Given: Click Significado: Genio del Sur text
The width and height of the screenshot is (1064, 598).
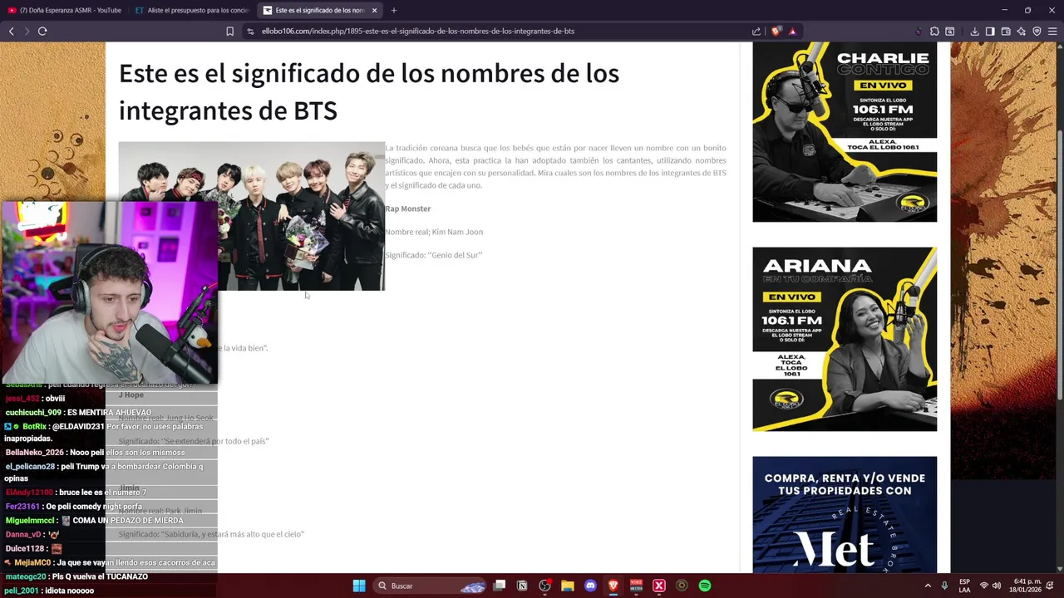Looking at the screenshot, I should coord(433,255).
